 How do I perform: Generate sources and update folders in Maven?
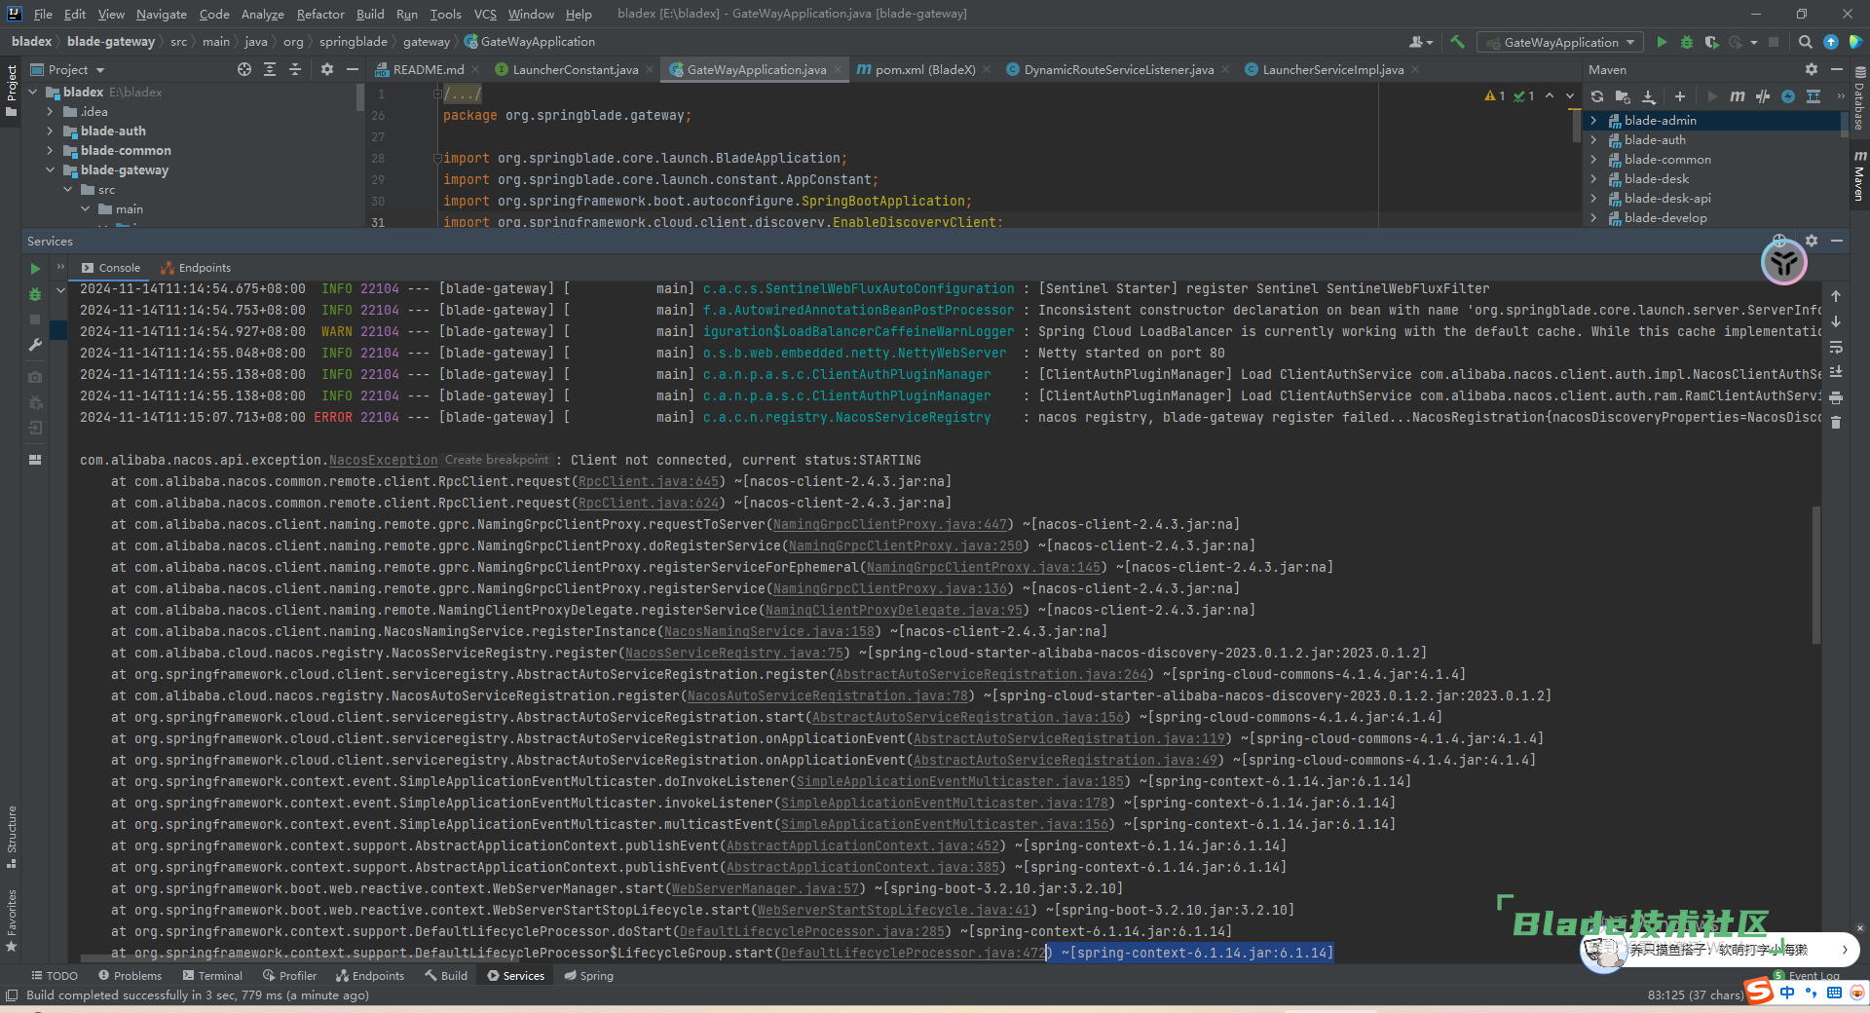pos(1623,96)
